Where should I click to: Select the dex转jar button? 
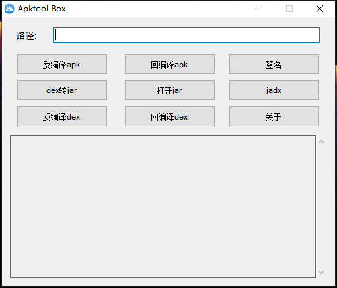coord(62,90)
